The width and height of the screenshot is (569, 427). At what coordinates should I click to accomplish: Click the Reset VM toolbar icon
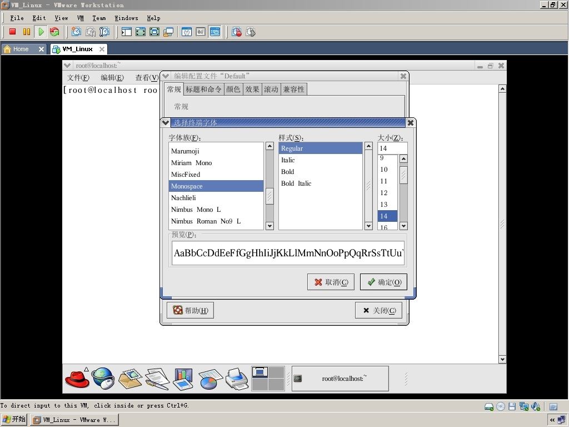[55, 32]
